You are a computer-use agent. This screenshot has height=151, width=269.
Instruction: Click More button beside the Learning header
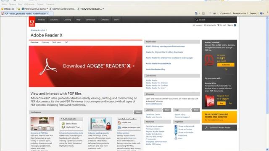(x=167, y=110)
